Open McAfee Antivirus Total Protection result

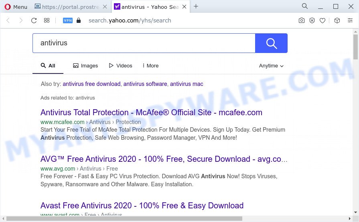tap(151, 112)
